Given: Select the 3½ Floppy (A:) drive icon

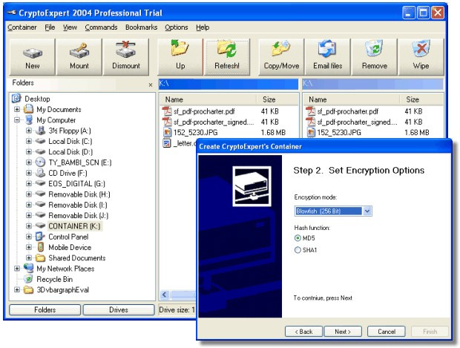Looking at the screenshot, I should 40,131.
